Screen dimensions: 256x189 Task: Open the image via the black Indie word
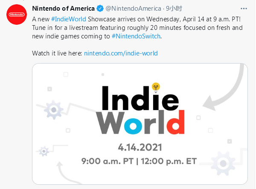pos(140,98)
